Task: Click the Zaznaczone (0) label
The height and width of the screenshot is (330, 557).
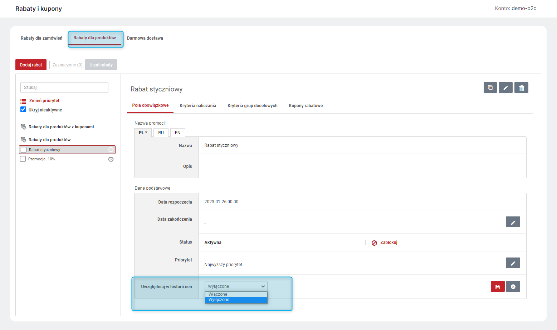Action: [x=68, y=65]
